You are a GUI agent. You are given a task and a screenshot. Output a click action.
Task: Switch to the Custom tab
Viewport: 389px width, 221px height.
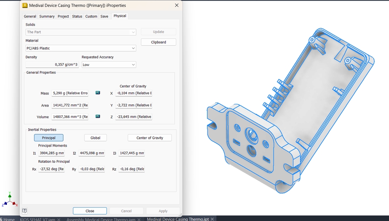(91, 16)
